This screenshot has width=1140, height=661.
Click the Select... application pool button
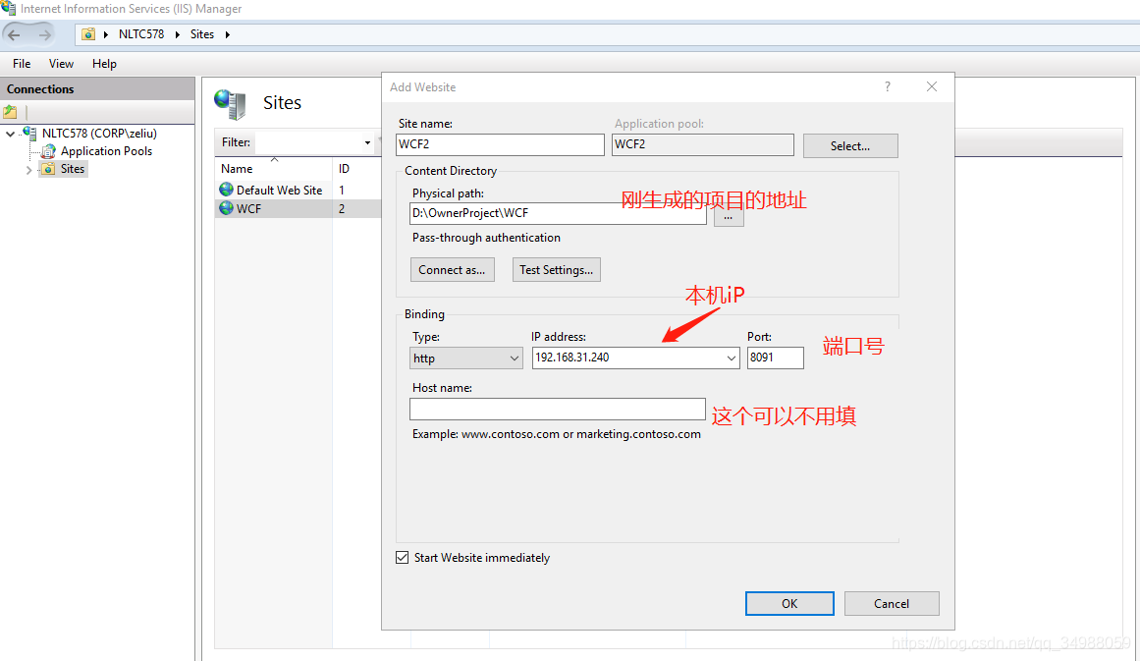850,145
